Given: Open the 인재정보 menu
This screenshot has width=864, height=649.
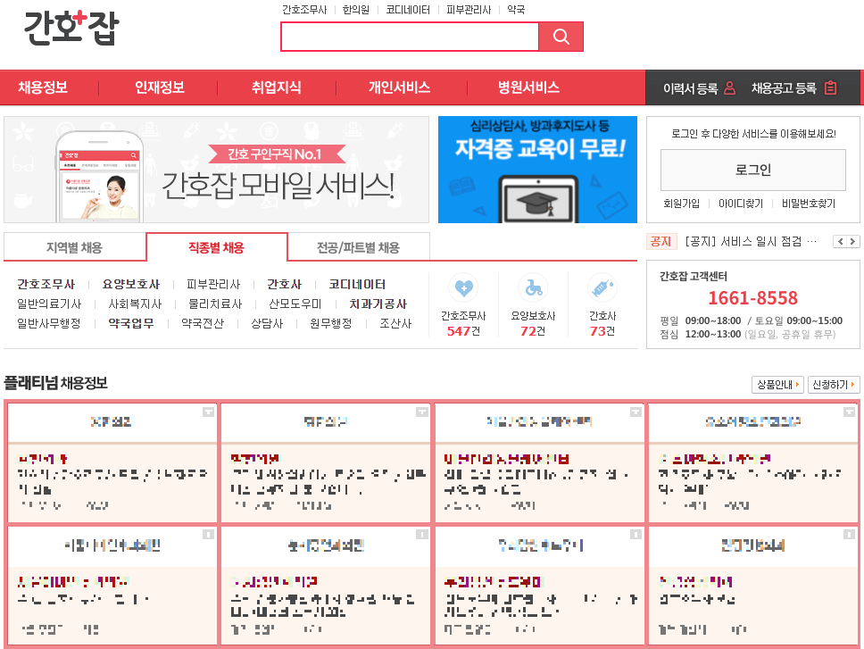Looking at the screenshot, I should pyautogui.click(x=160, y=87).
